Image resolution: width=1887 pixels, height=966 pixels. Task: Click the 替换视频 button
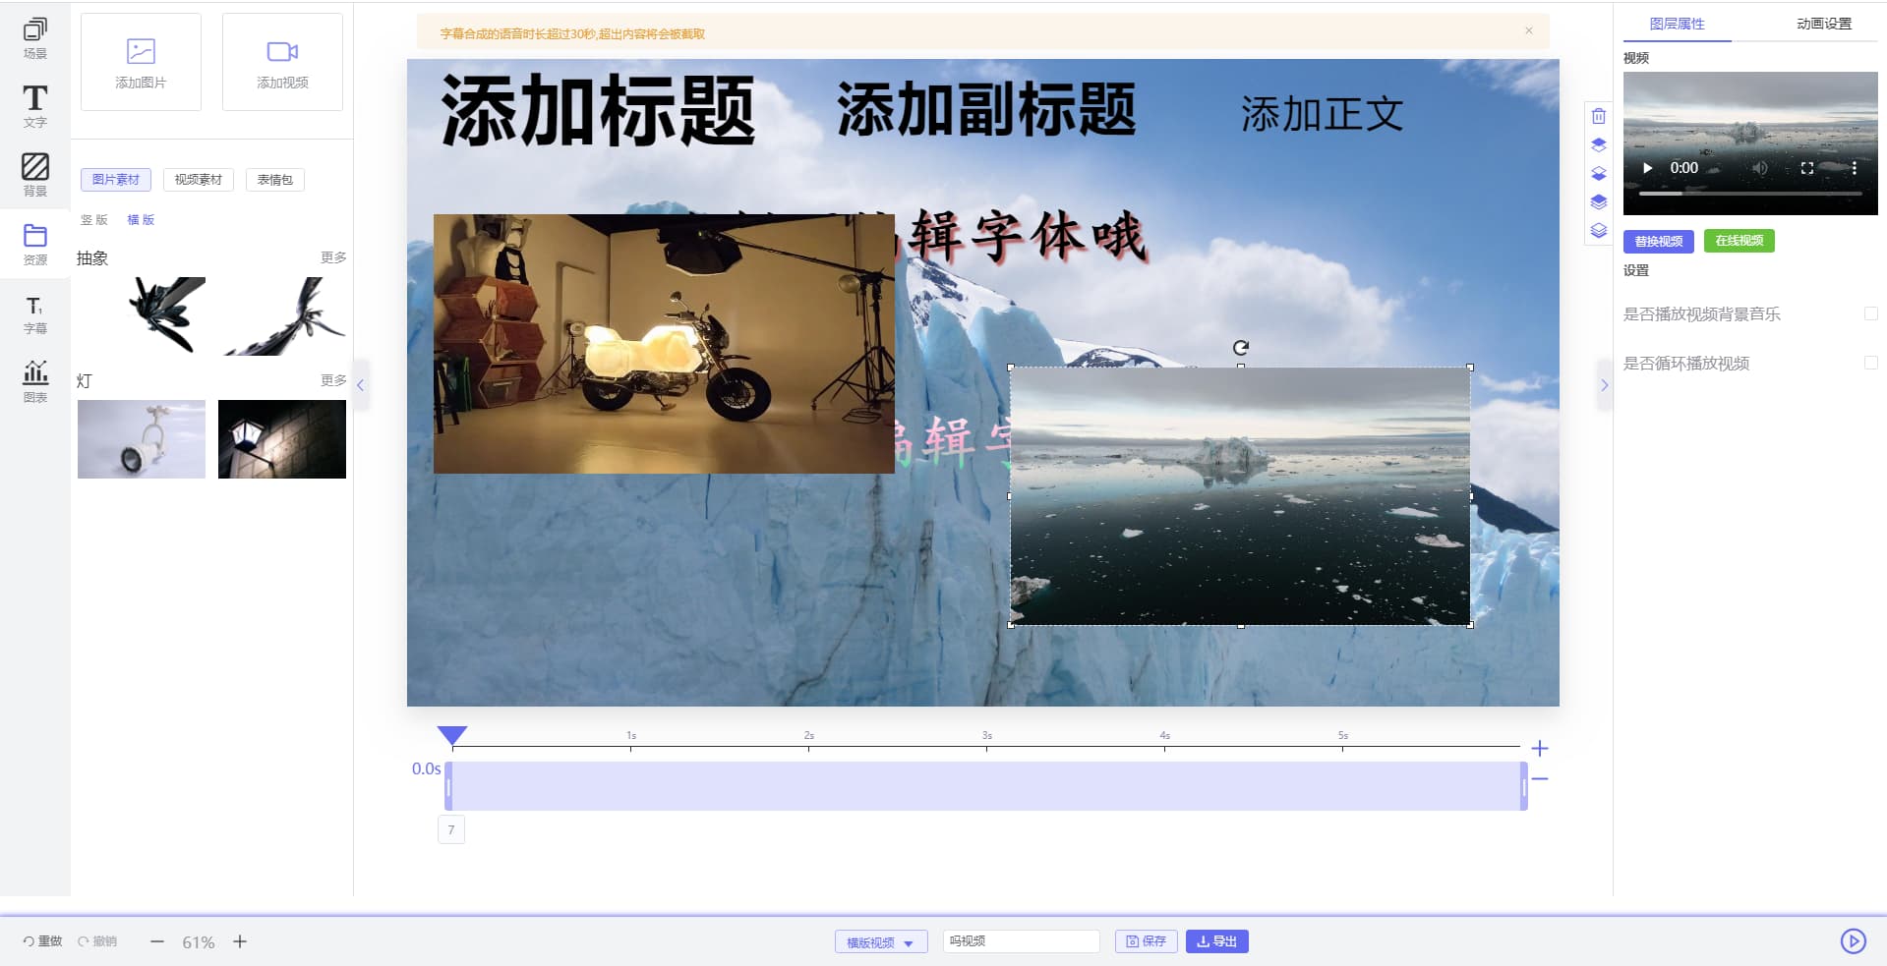1658,241
